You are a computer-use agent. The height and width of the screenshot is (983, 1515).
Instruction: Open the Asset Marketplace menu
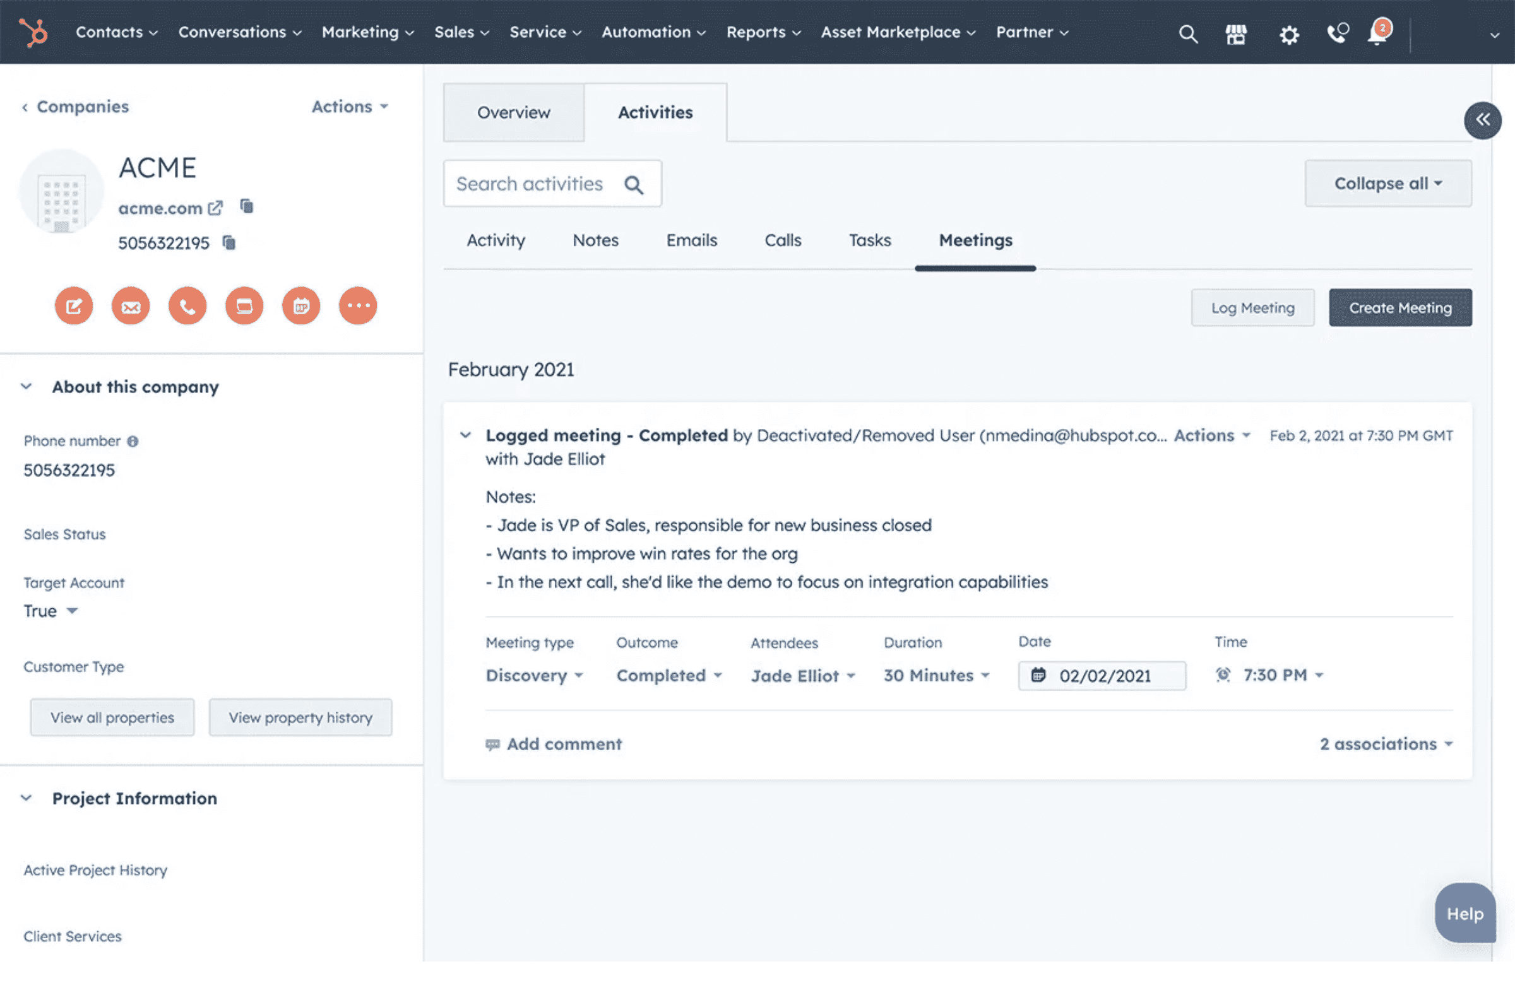click(898, 32)
